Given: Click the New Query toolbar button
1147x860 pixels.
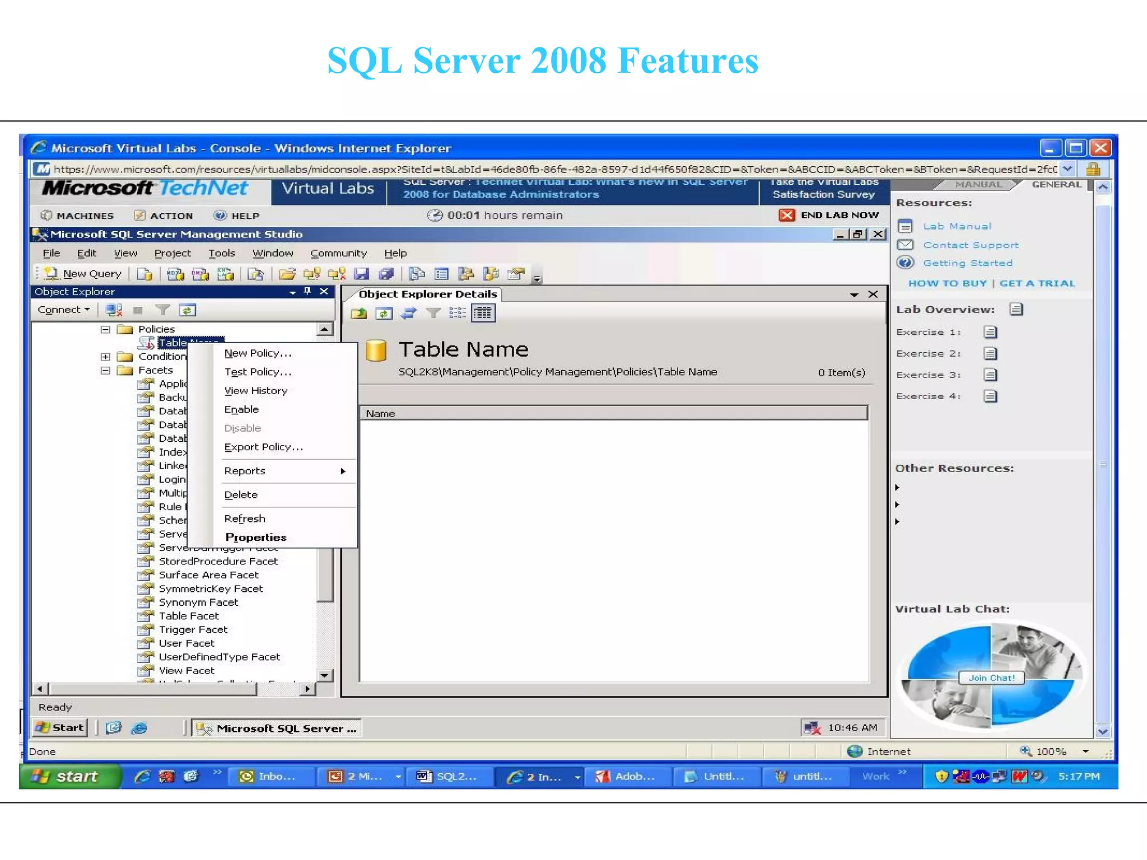Looking at the screenshot, I should click(x=84, y=274).
